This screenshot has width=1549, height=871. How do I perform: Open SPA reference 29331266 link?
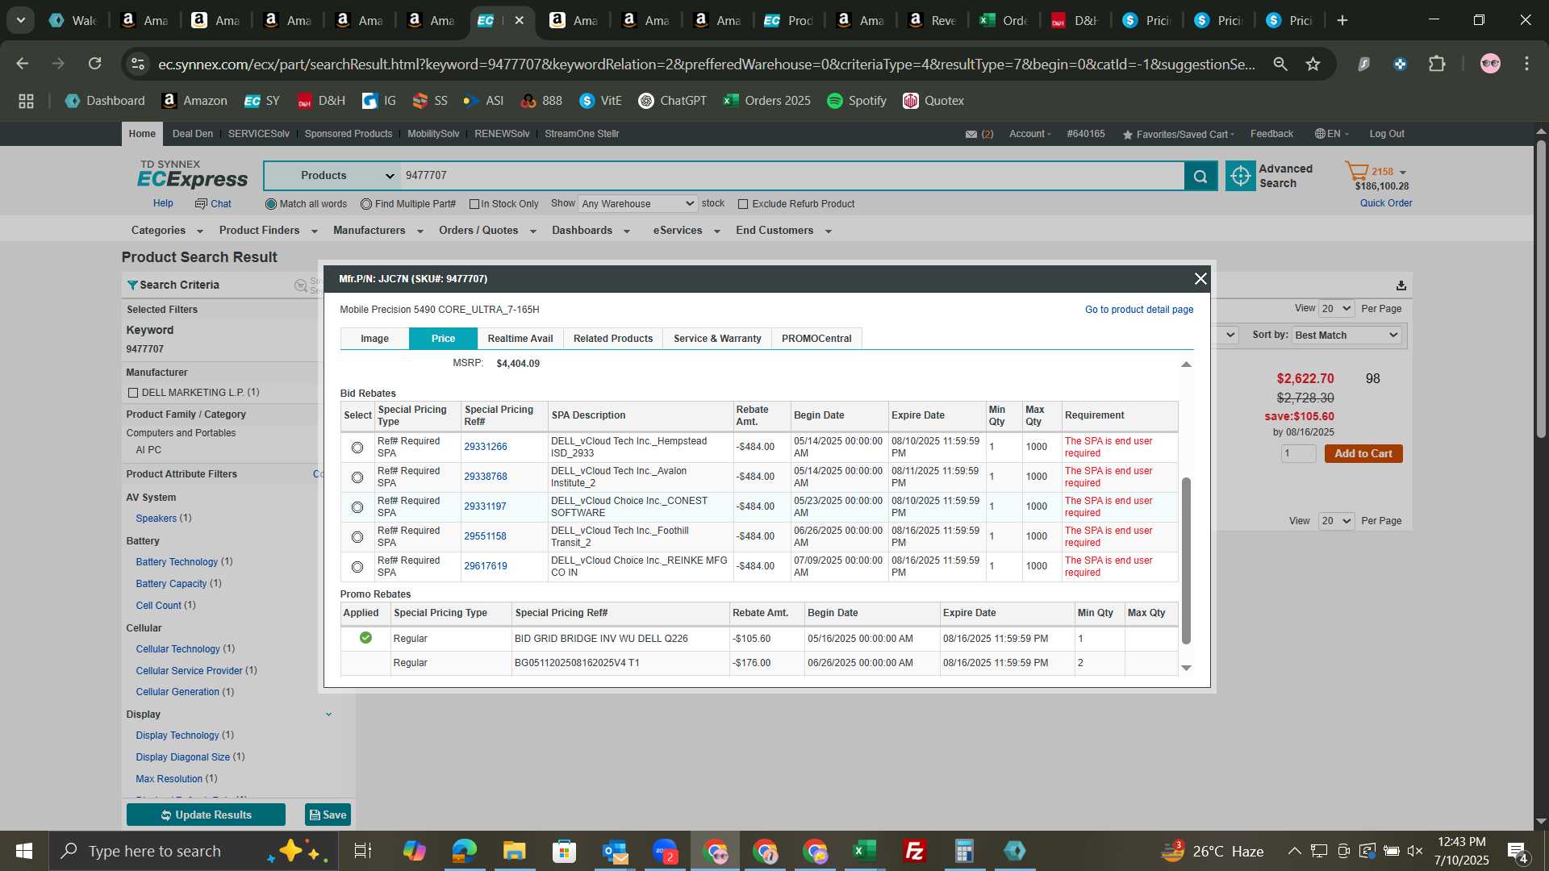tap(486, 447)
